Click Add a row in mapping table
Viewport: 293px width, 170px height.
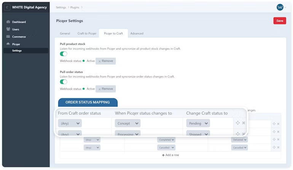pyautogui.click(x=170, y=155)
